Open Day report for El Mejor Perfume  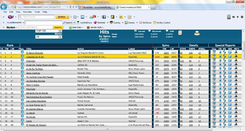click(x=214, y=52)
